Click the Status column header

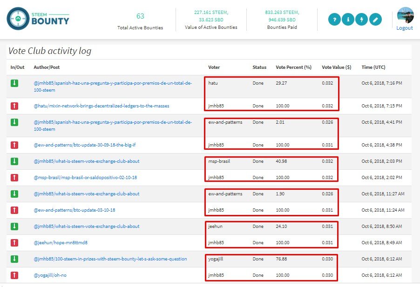point(259,67)
